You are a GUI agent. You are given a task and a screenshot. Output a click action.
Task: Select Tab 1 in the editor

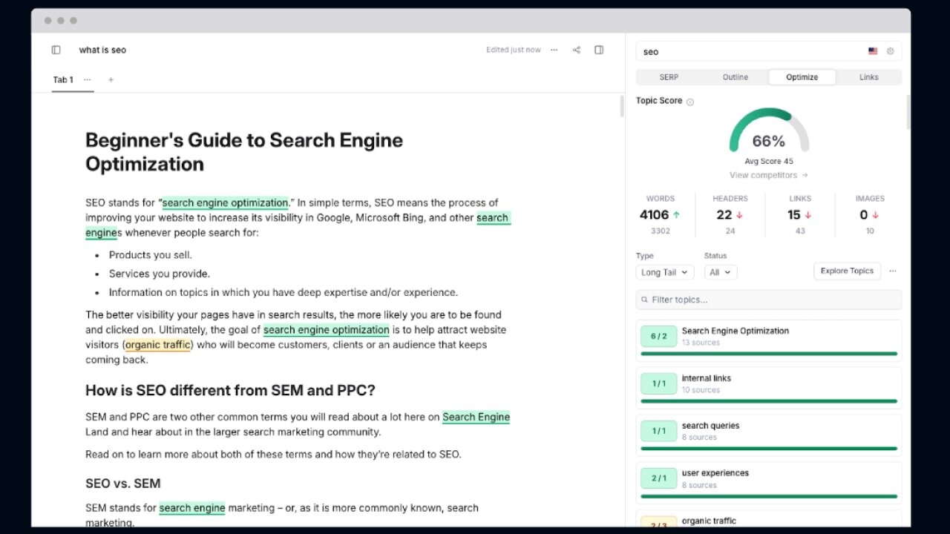[63, 79]
